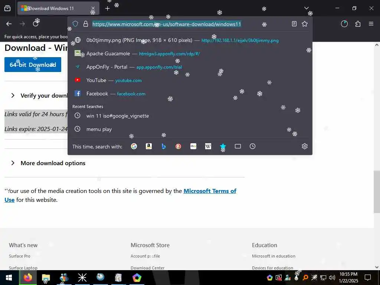Open search settings gear icon
The height and width of the screenshot is (285, 380).
coord(305,146)
